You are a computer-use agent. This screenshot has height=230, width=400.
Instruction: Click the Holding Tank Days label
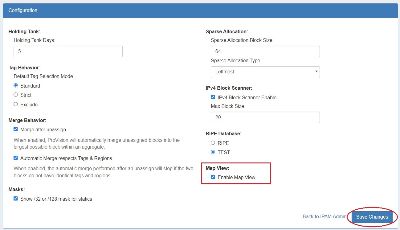[34, 40]
